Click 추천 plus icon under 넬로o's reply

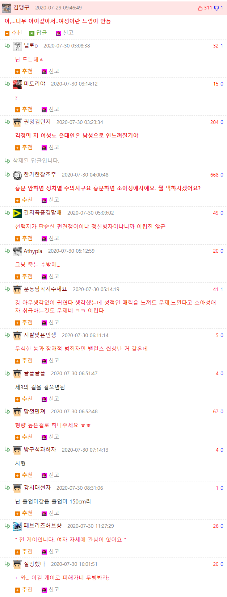pos(17,72)
